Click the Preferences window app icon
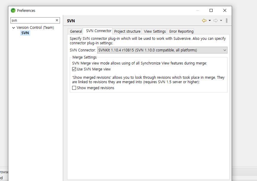Viewport: 257px width, 181px height. [13, 10]
